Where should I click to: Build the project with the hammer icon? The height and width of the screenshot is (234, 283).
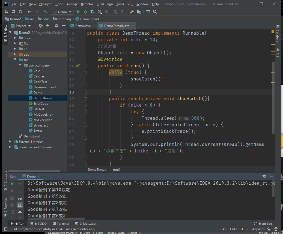coord(46,12)
